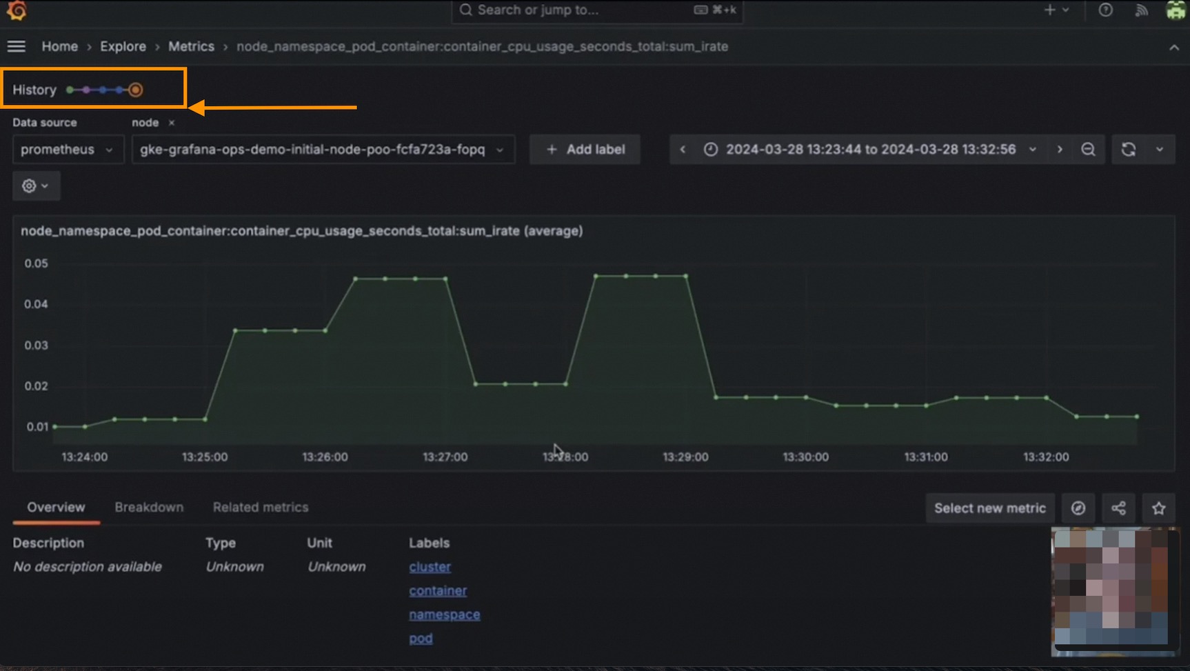Open the gear settings dropdown

point(36,186)
